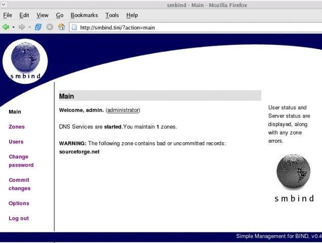
Task: Open the File menu
Action: [8, 15]
